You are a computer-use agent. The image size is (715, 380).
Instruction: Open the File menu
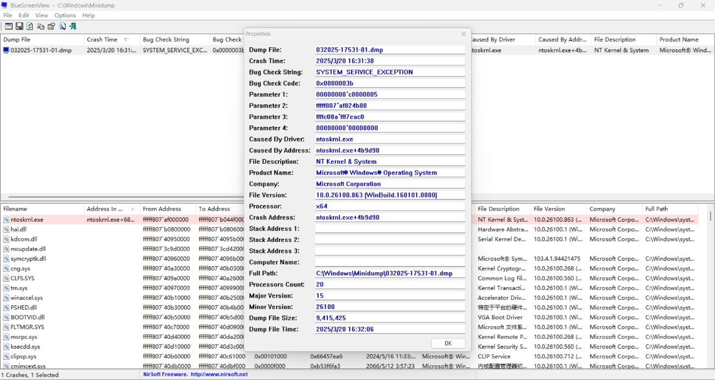(8, 15)
